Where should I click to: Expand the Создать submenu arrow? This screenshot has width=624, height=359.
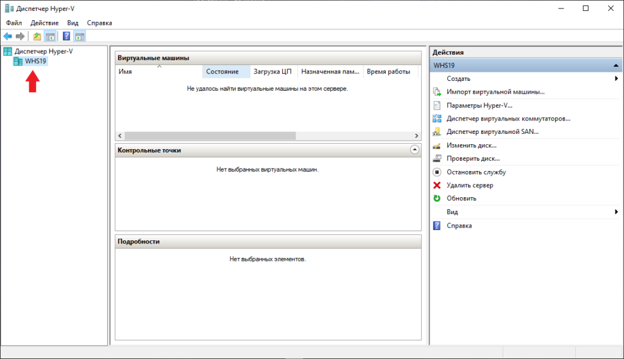click(x=616, y=78)
